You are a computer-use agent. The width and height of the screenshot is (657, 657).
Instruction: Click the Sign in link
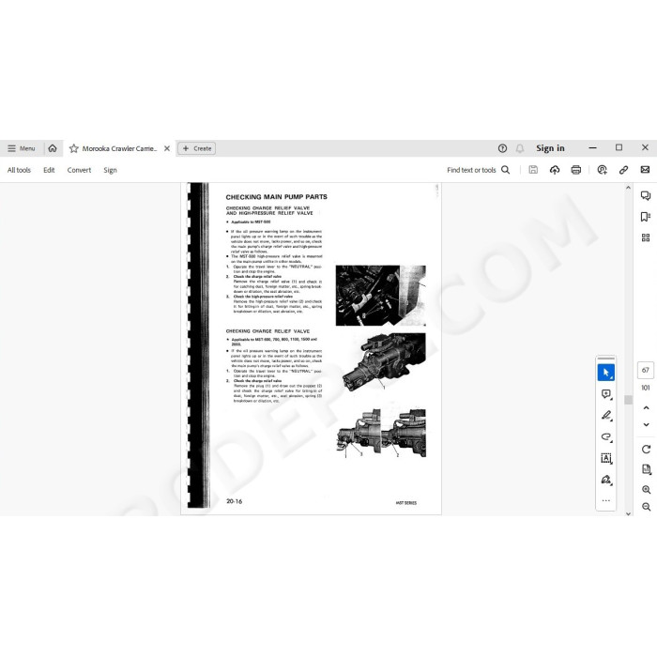pos(550,148)
